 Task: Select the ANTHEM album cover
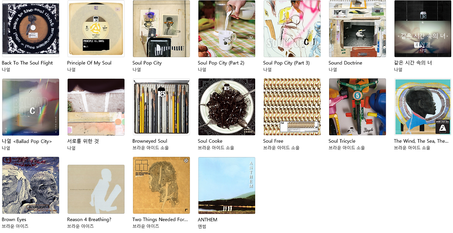point(226,186)
